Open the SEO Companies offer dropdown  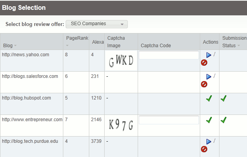(x=97, y=24)
